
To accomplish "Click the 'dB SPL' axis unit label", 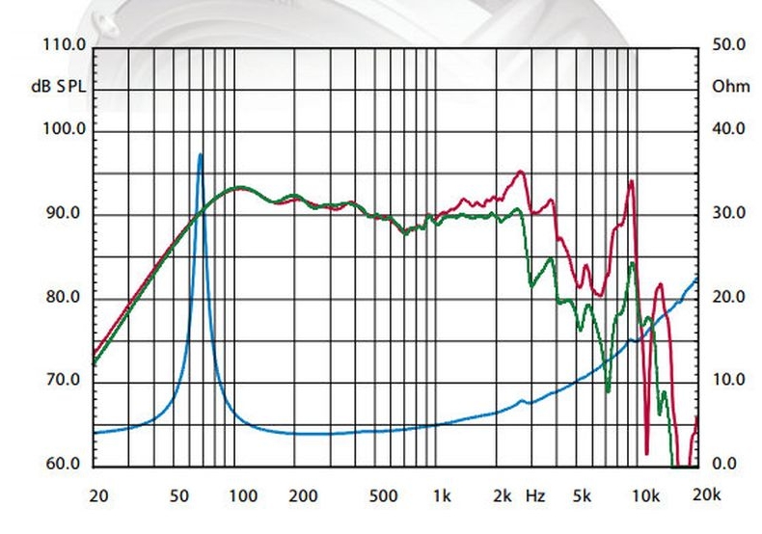I will tap(58, 87).
